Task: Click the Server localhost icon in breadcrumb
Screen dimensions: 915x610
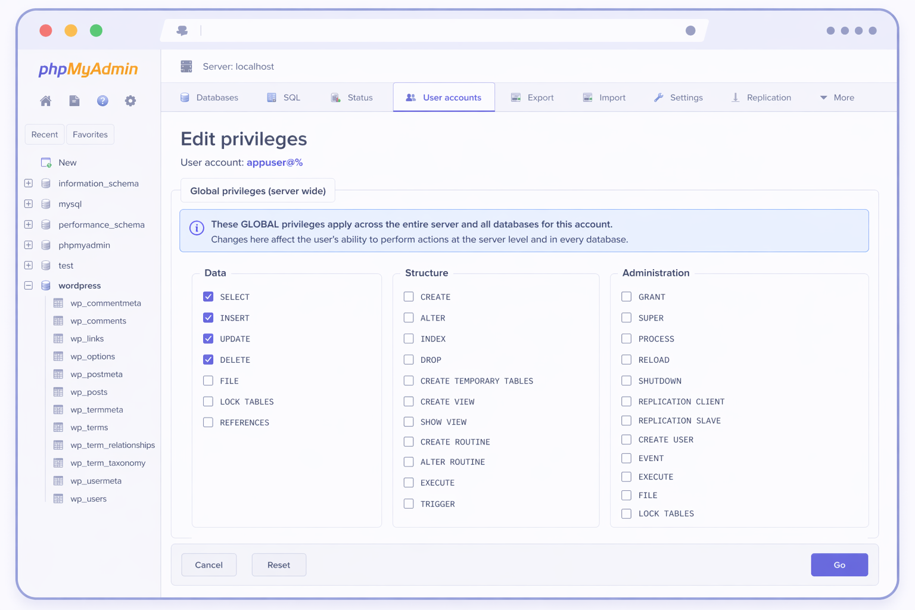Action: tap(186, 66)
